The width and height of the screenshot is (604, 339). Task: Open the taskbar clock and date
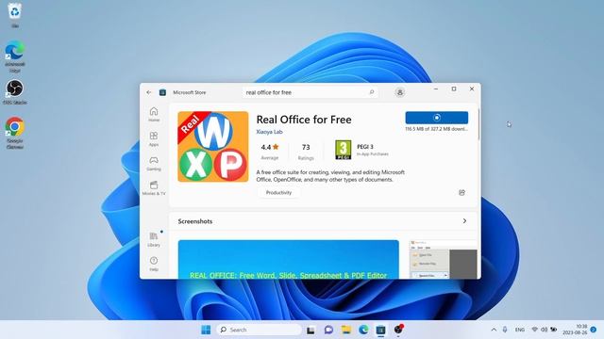coord(575,330)
